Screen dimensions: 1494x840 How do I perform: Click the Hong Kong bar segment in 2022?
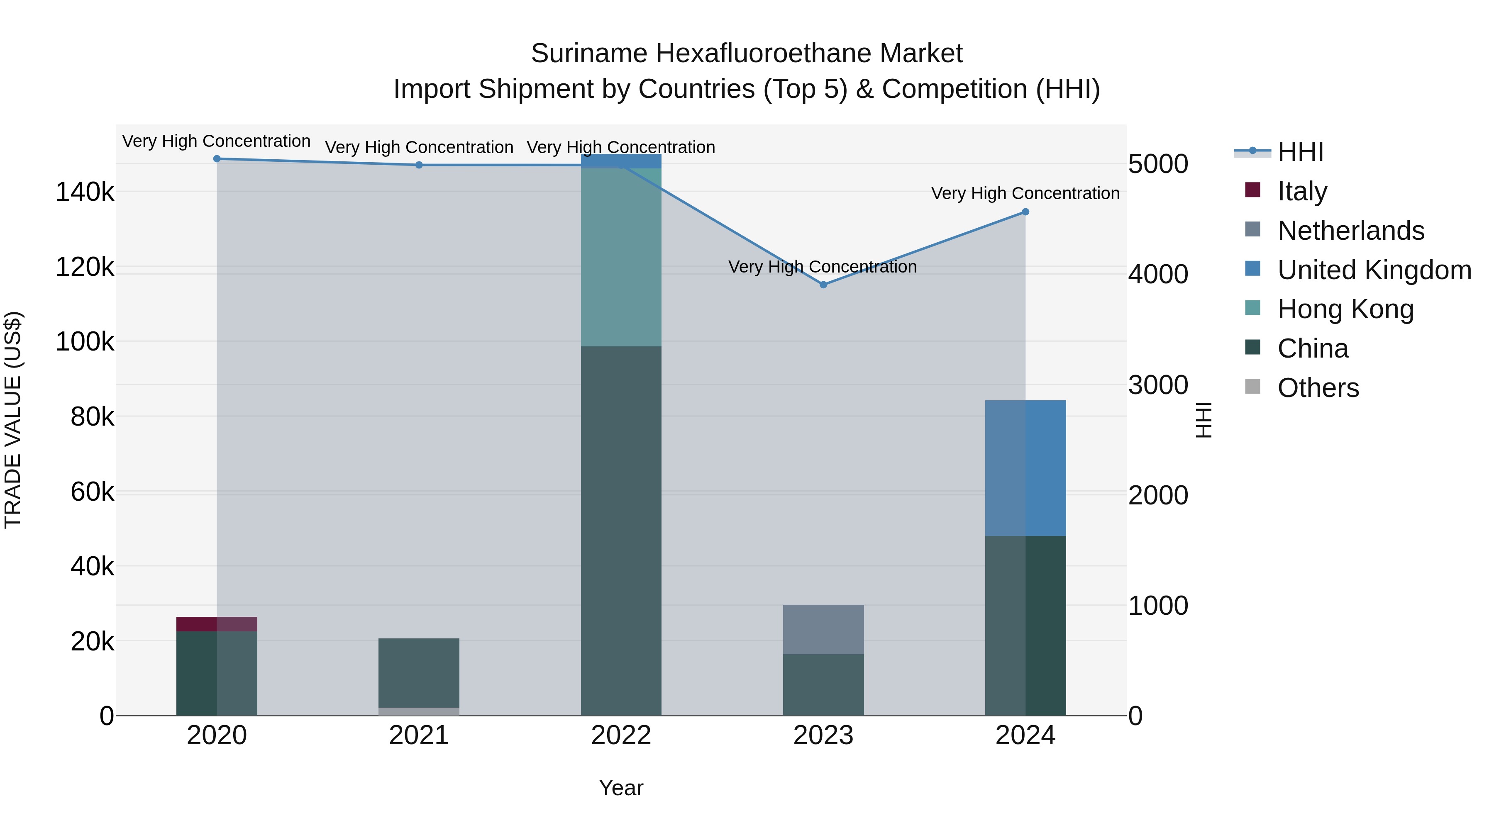621,257
